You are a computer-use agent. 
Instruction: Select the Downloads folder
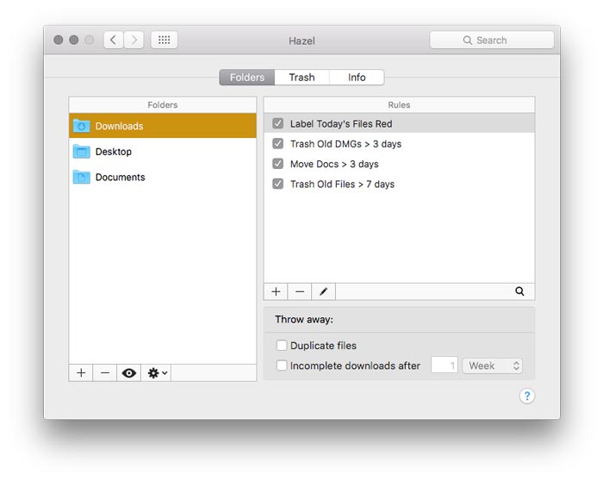163,126
